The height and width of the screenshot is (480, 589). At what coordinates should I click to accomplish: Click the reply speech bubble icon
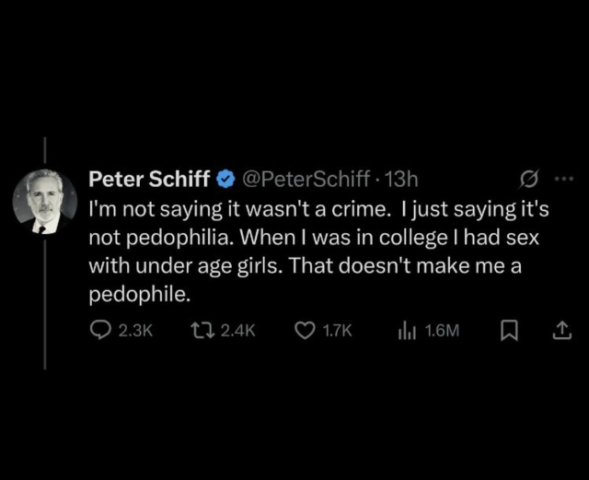coord(100,331)
